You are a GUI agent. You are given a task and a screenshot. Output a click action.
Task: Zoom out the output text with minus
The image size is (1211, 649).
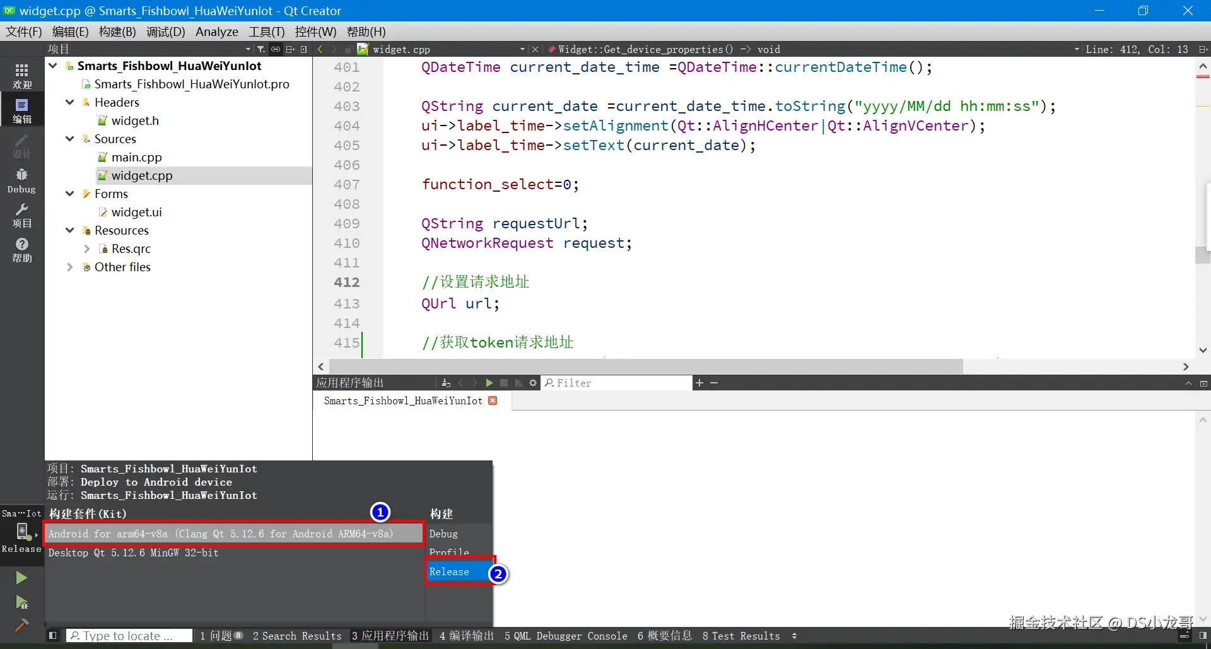click(x=714, y=383)
